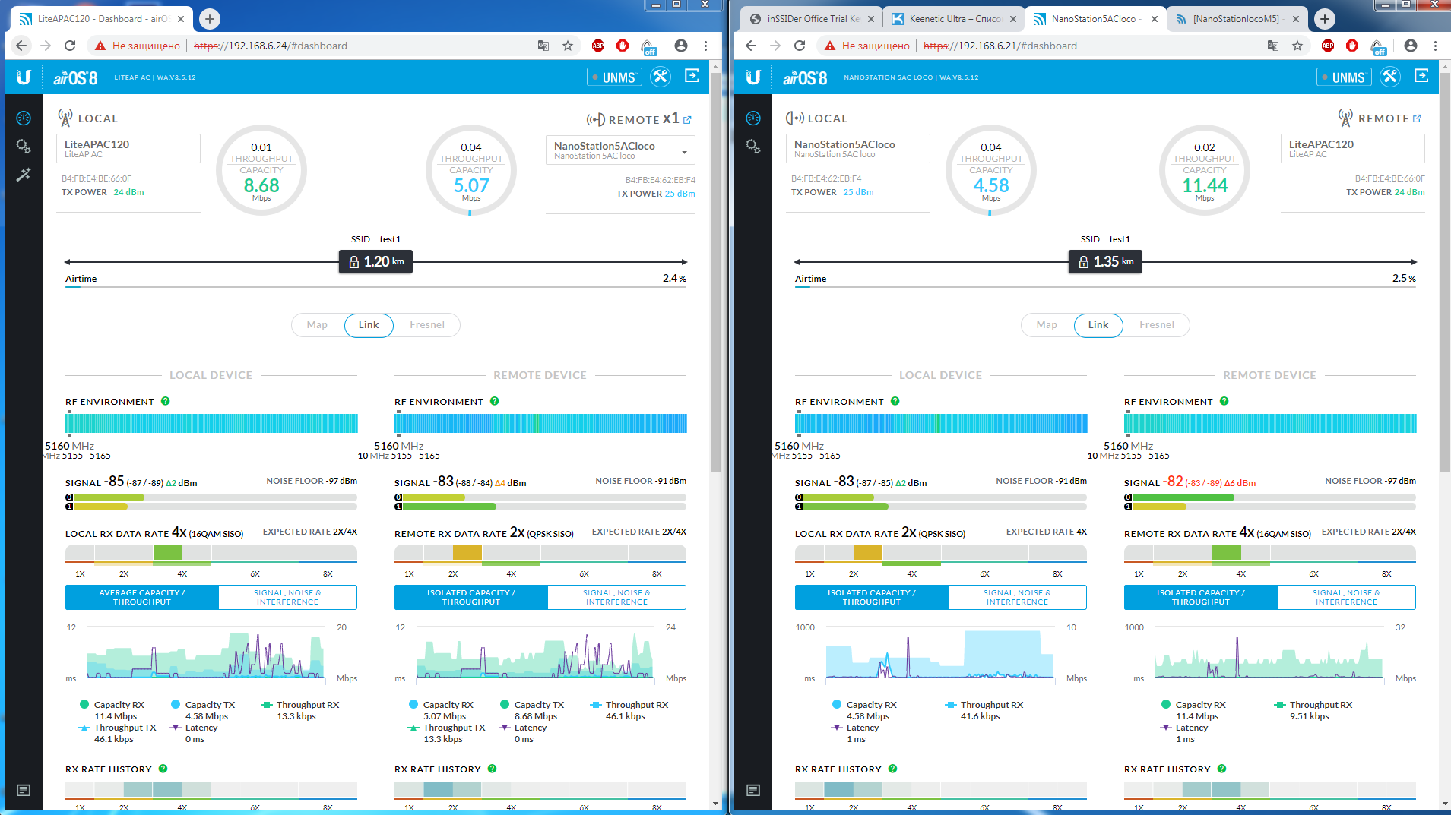Viewport: 1451px width, 815px height.
Task: Open Dashboard icon in left window sidebar
Action: (24, 118)
